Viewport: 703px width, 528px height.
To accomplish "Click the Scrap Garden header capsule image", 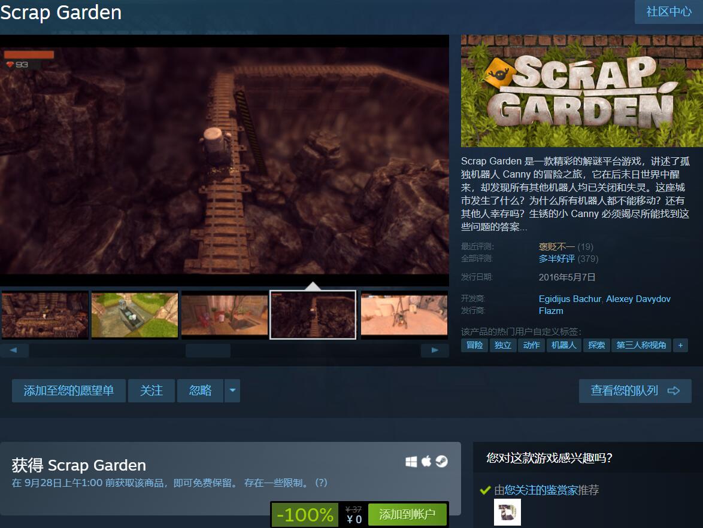I will (x=582, y=91).
